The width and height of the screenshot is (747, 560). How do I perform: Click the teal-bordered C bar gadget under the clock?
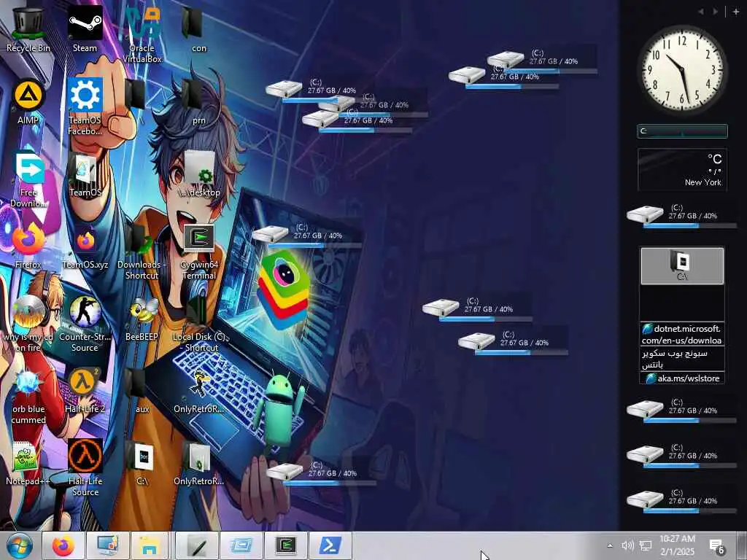682,131
